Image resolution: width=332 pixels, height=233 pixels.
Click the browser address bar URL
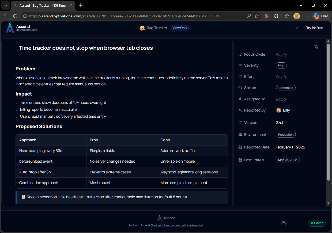[x=124, y=16]
